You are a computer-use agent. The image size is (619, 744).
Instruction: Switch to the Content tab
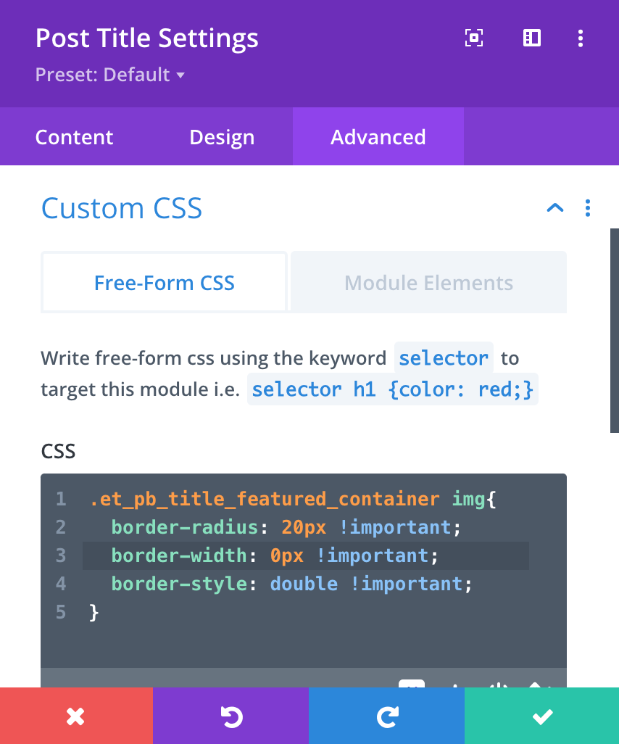coord(74,137)
